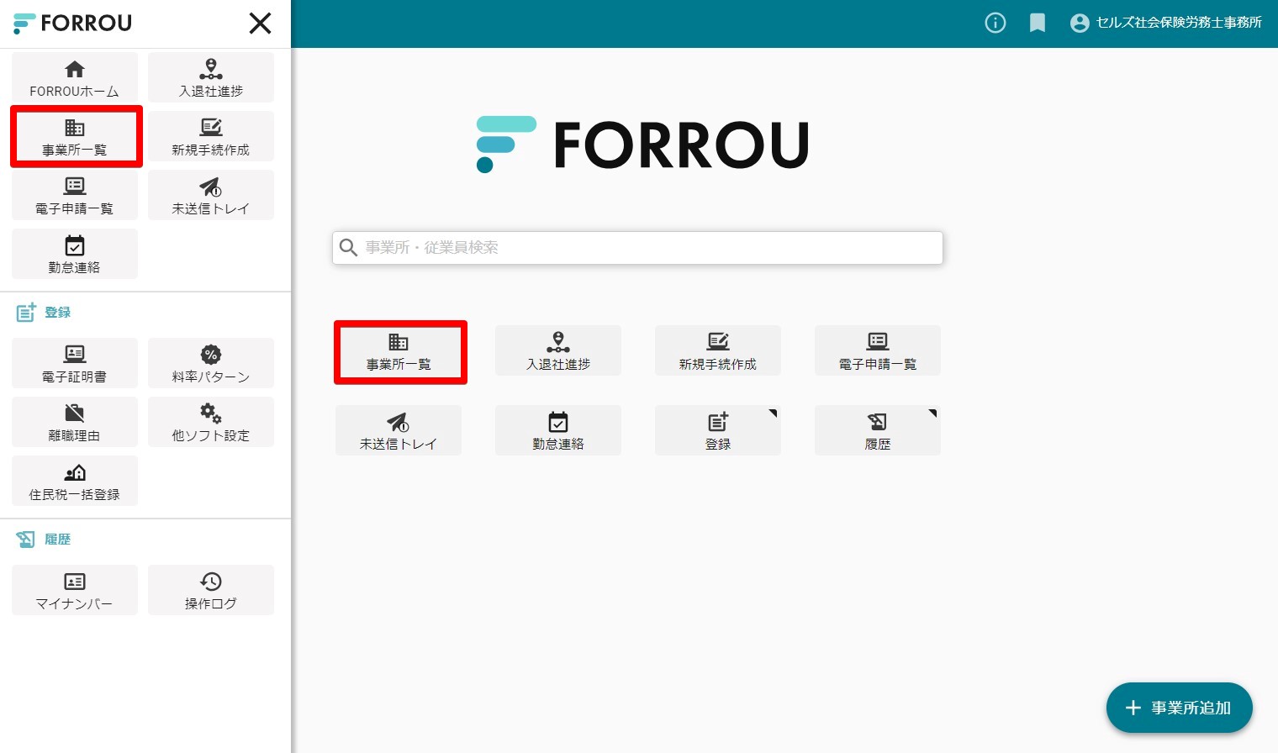Open 未送信トレイ tile on main page

(x=399, y=430)
